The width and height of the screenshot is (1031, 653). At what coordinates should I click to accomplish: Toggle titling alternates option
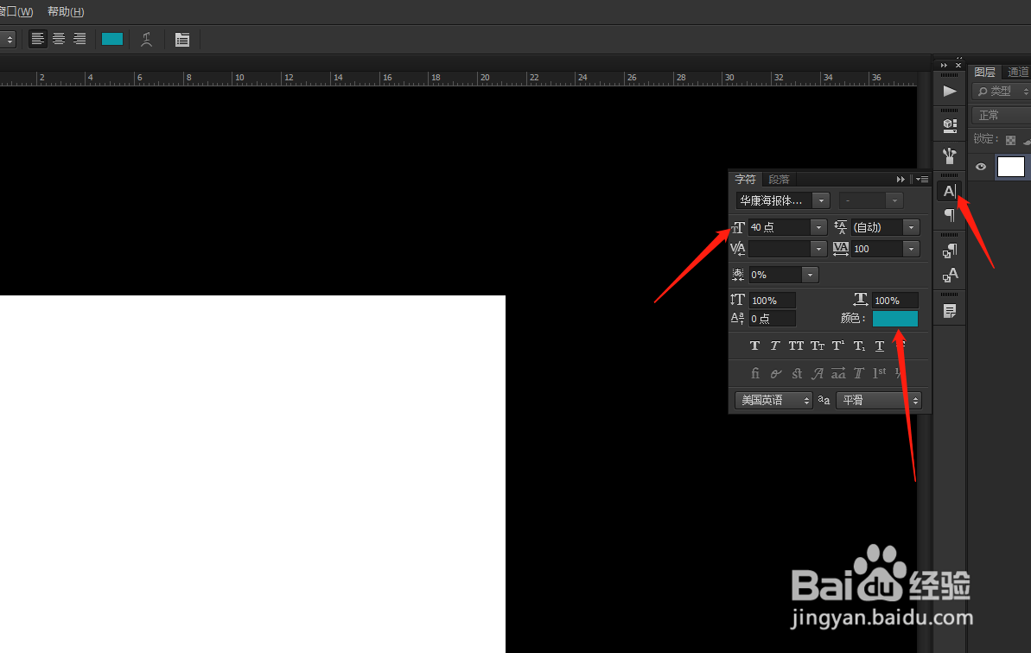click(x=859, y=373)
